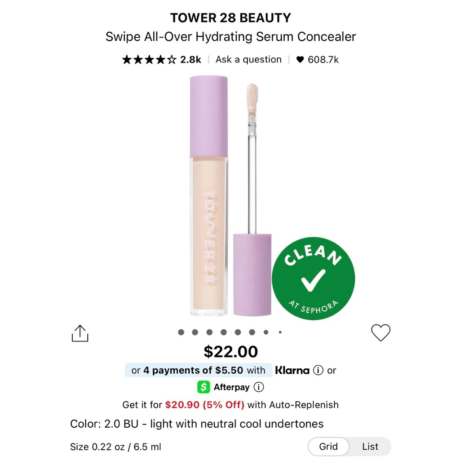
Task: Click the half-filled fifth star
Action: tap(172, 59)
